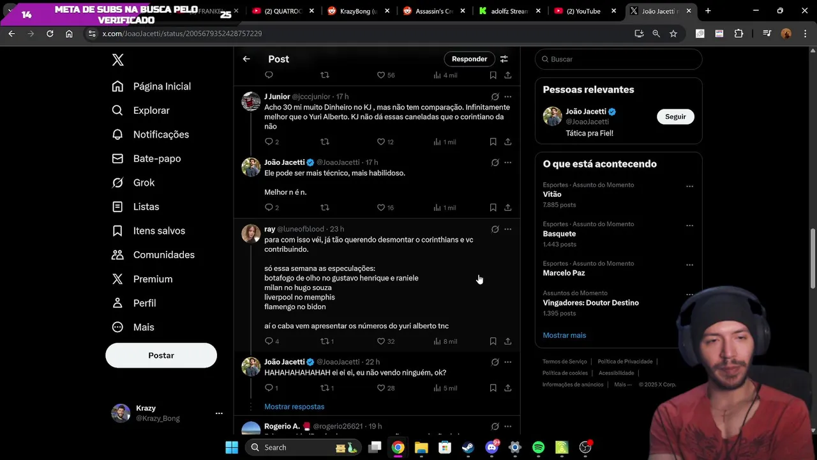The image size is (817, 460).
Task: Bookmark ray's reply
Action: coord(493,341)
